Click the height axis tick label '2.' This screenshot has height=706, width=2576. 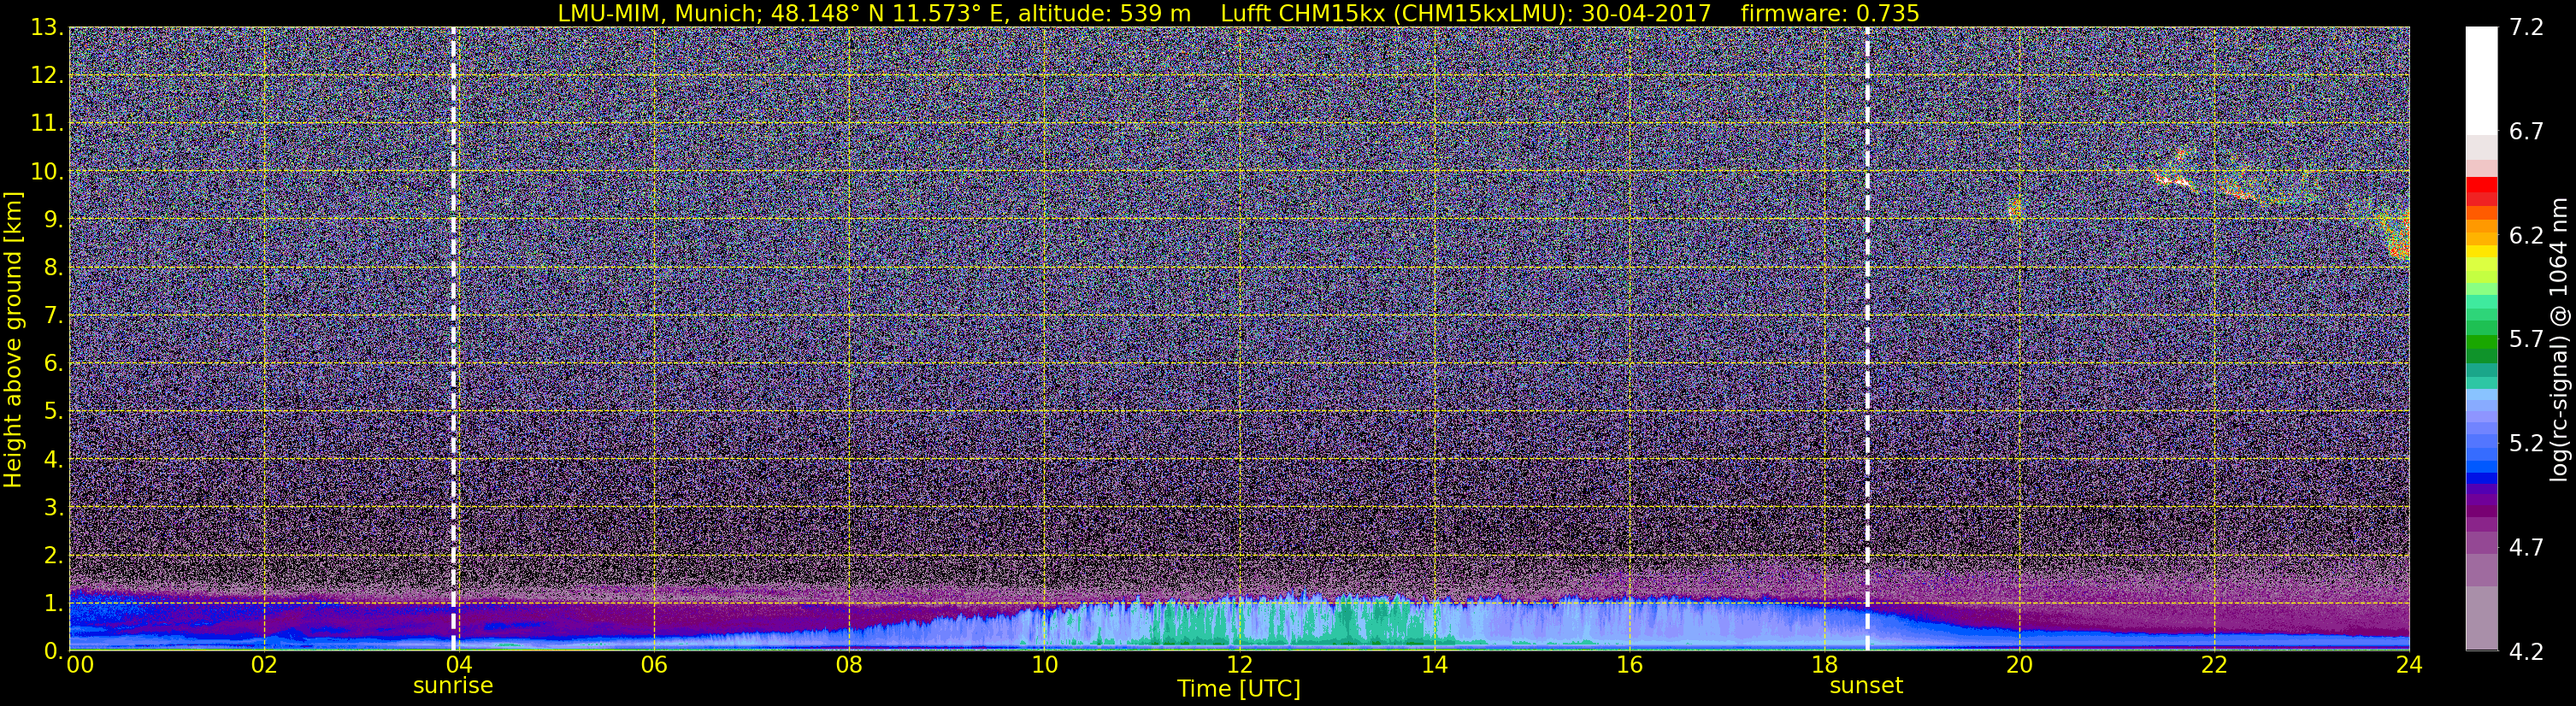click(54, 555)
